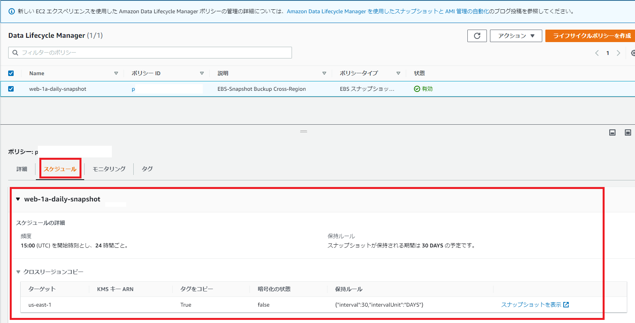Click the 有効 status indicator
635x323 pixels.
(423, 89)
